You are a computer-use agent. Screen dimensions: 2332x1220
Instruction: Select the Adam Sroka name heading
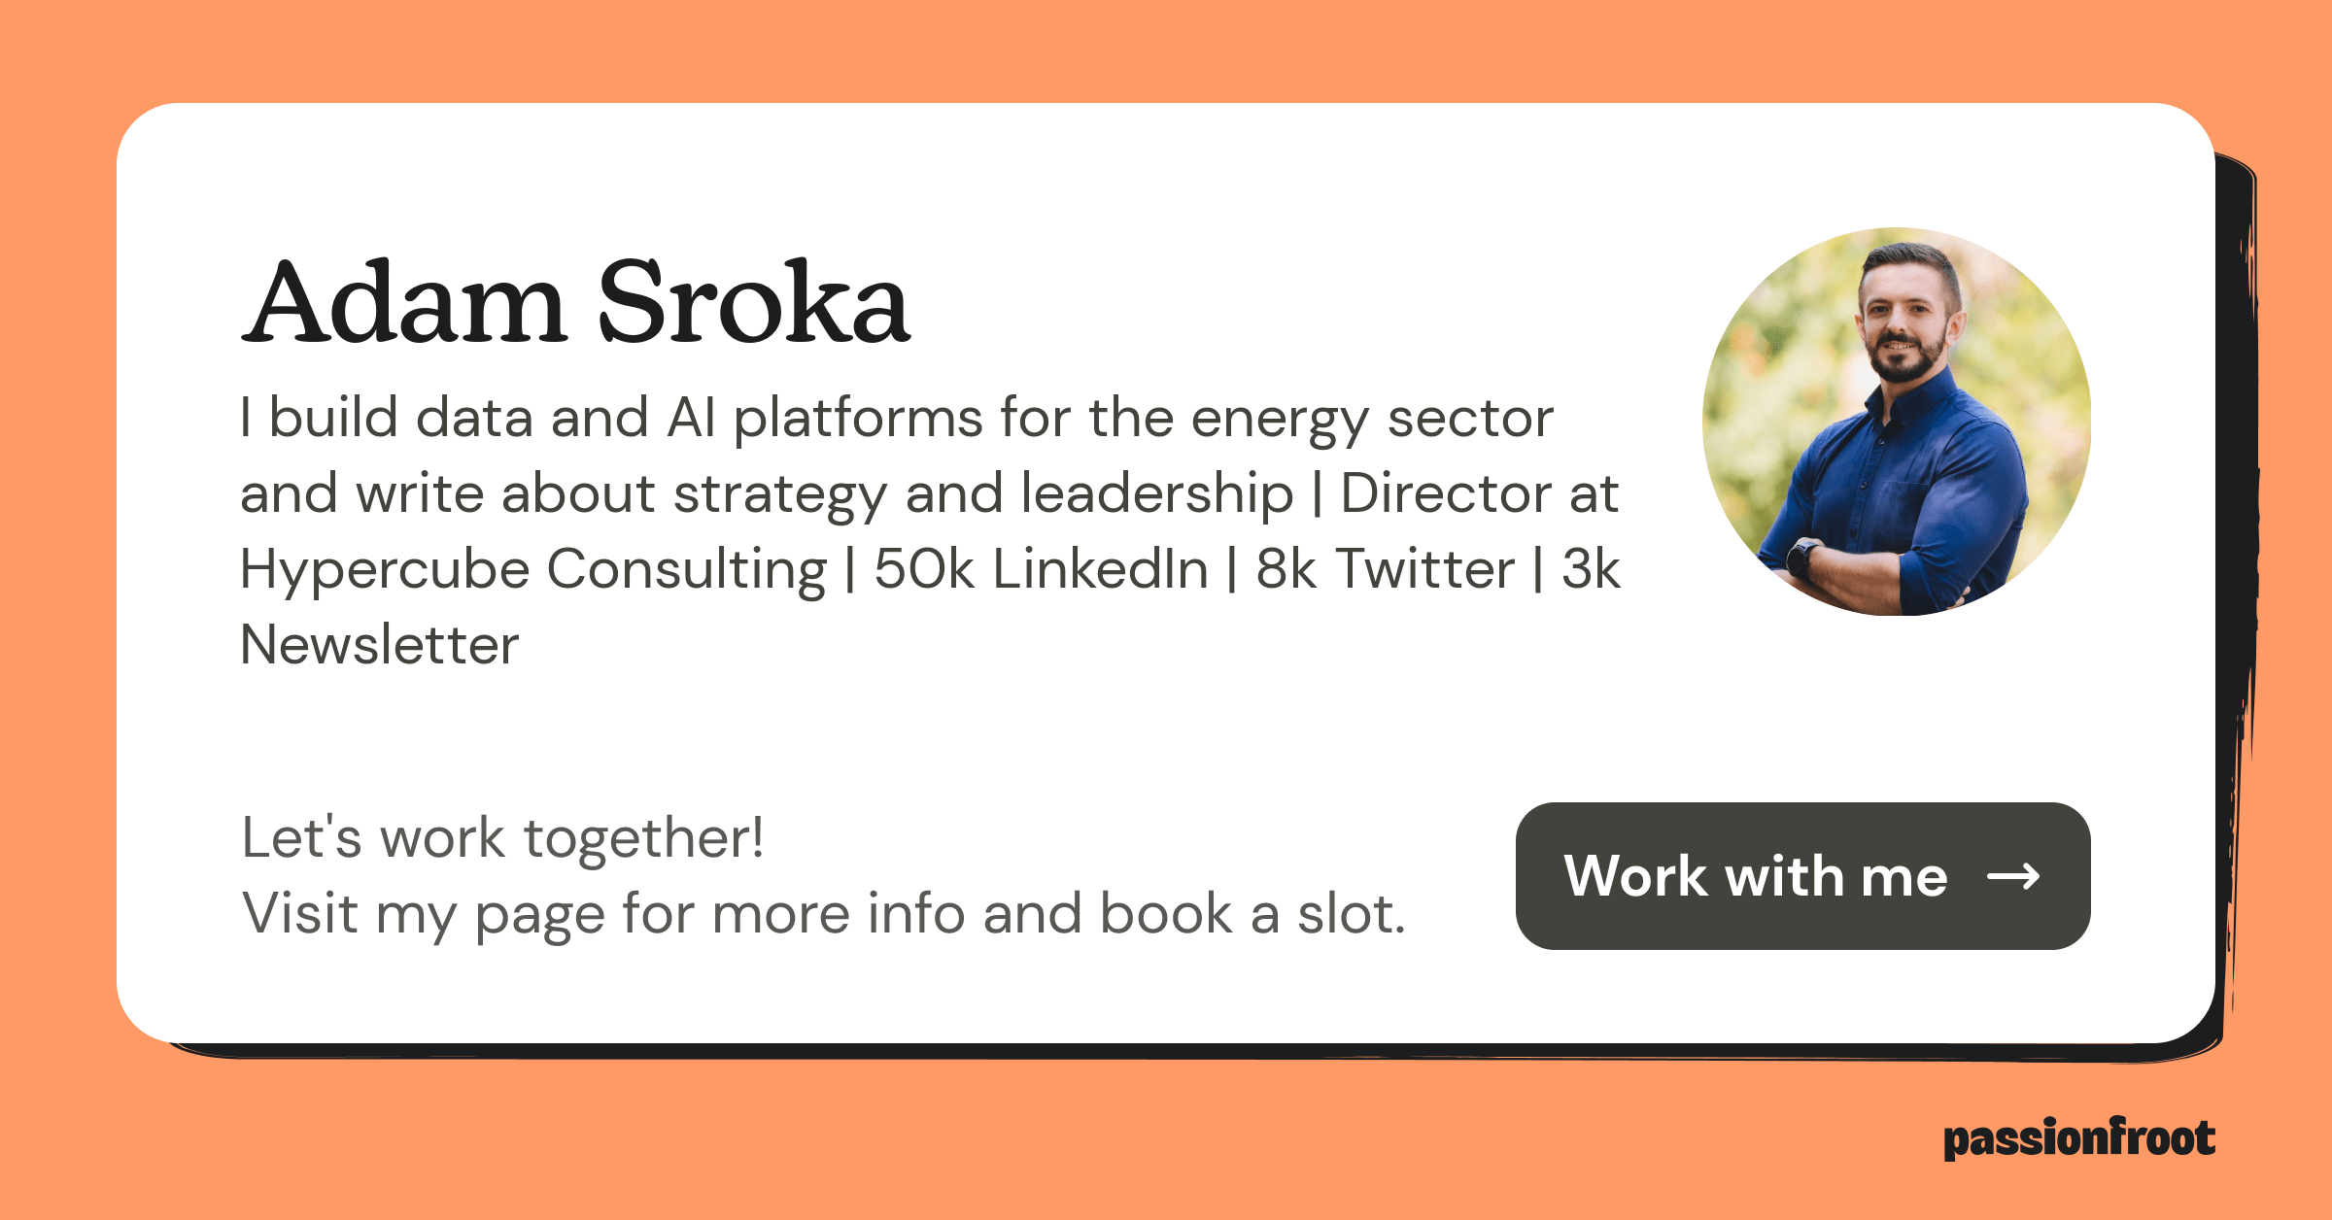pyautogui.click(x=575, y=302)
